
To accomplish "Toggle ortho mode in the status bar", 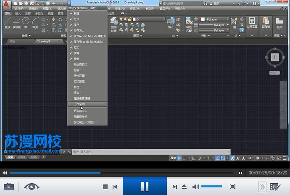I will pos(194,158).
